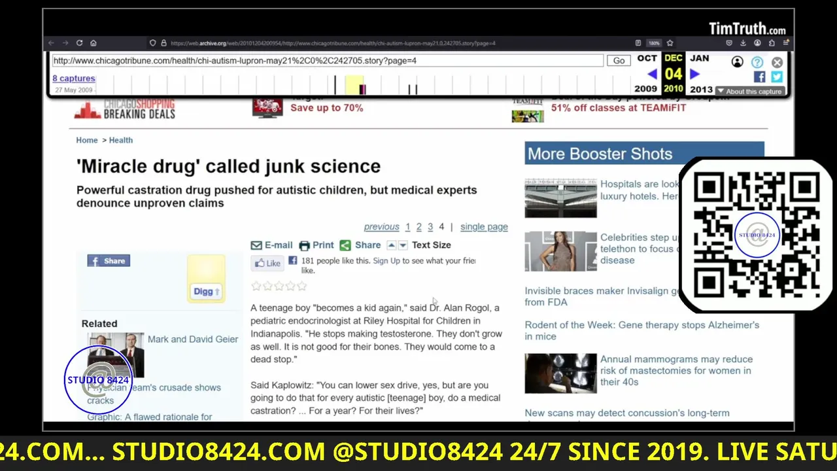Viewport: 837px width, 471px height.
Task: Click the Wayback help question mark icon
Action: pyautogui.click(x=757, y=62)
